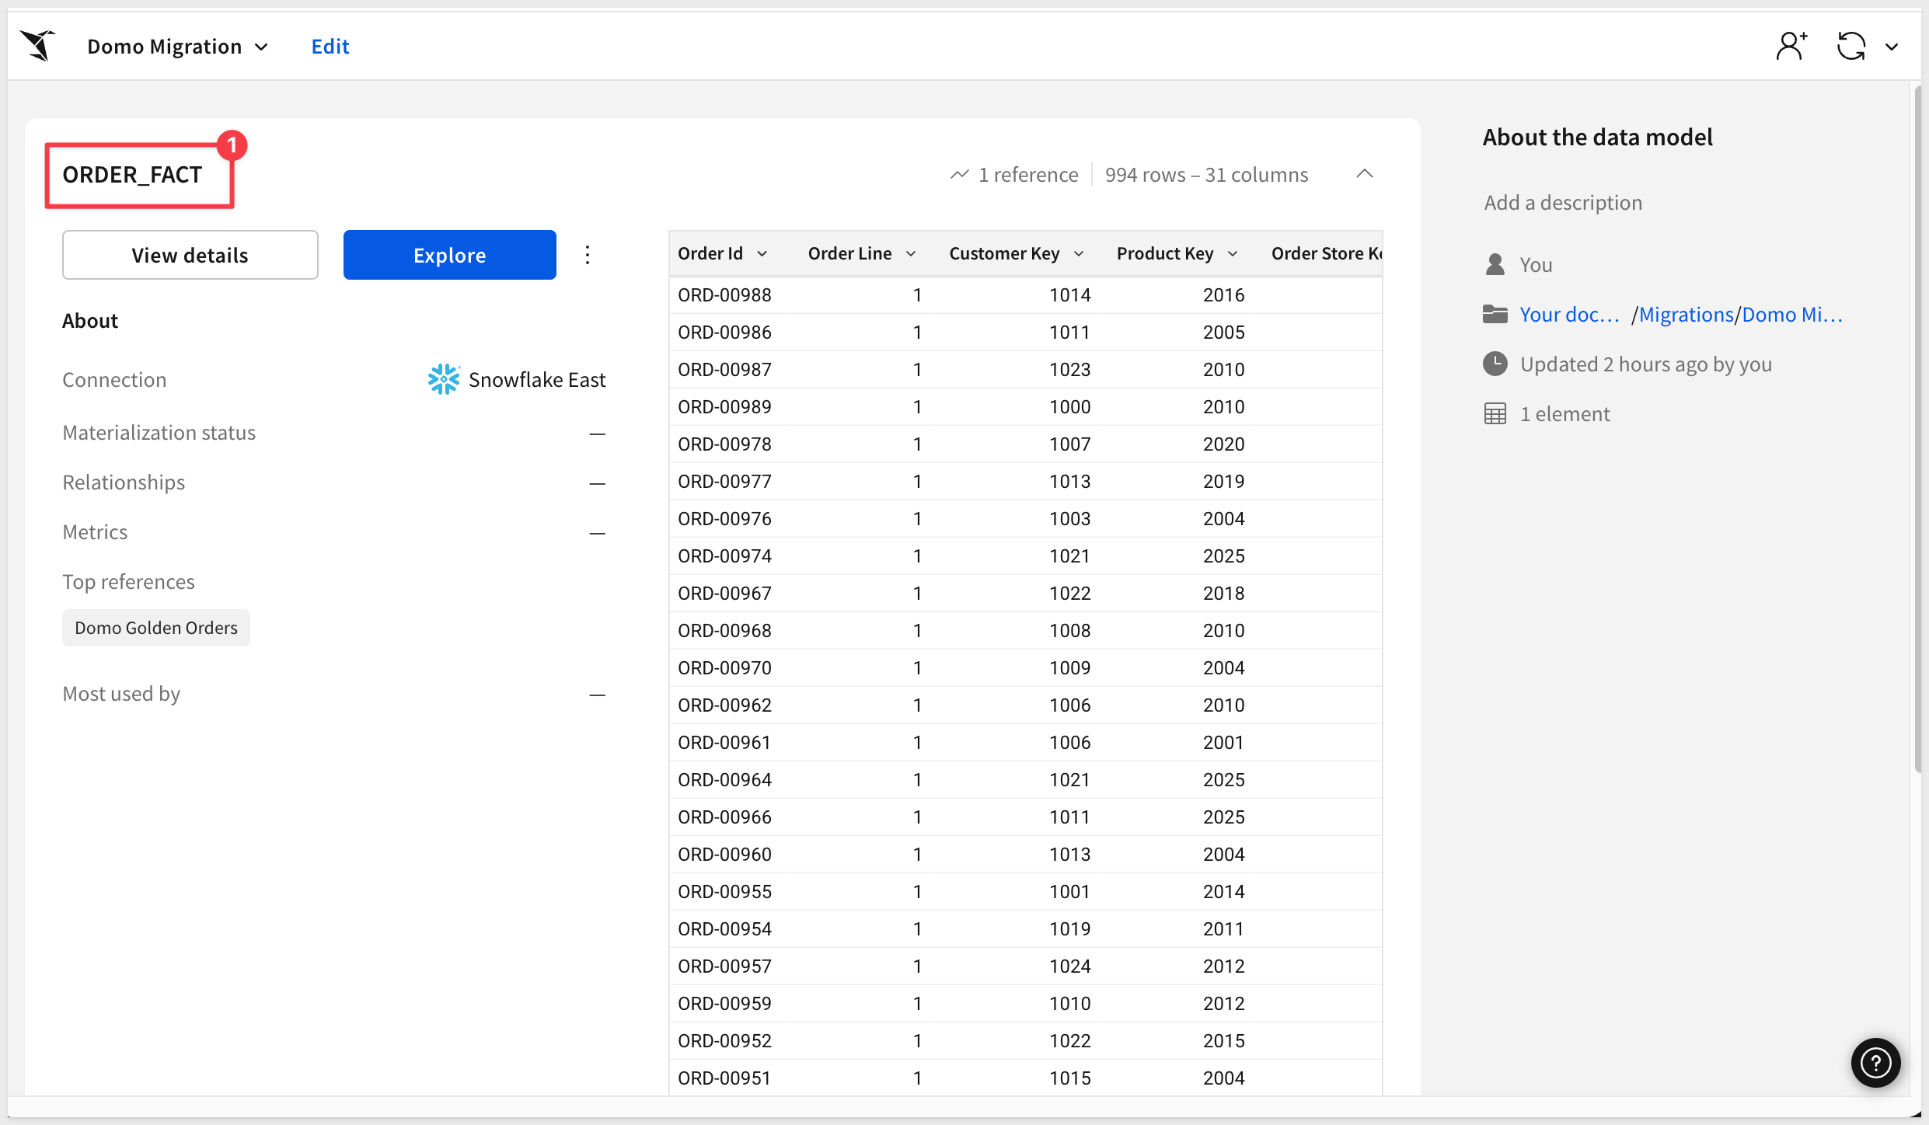Screen dimensions: 1929x1125
Task: Open the Order Id column menu
Action: point(762,254)
